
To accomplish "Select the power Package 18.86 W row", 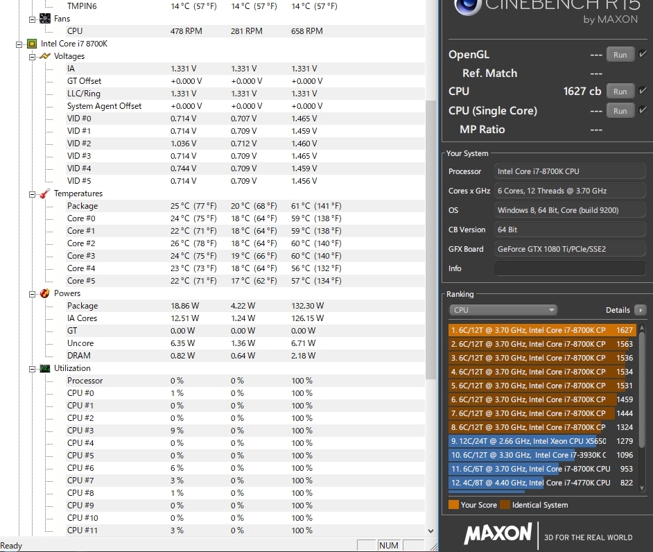I will point(245,306).
